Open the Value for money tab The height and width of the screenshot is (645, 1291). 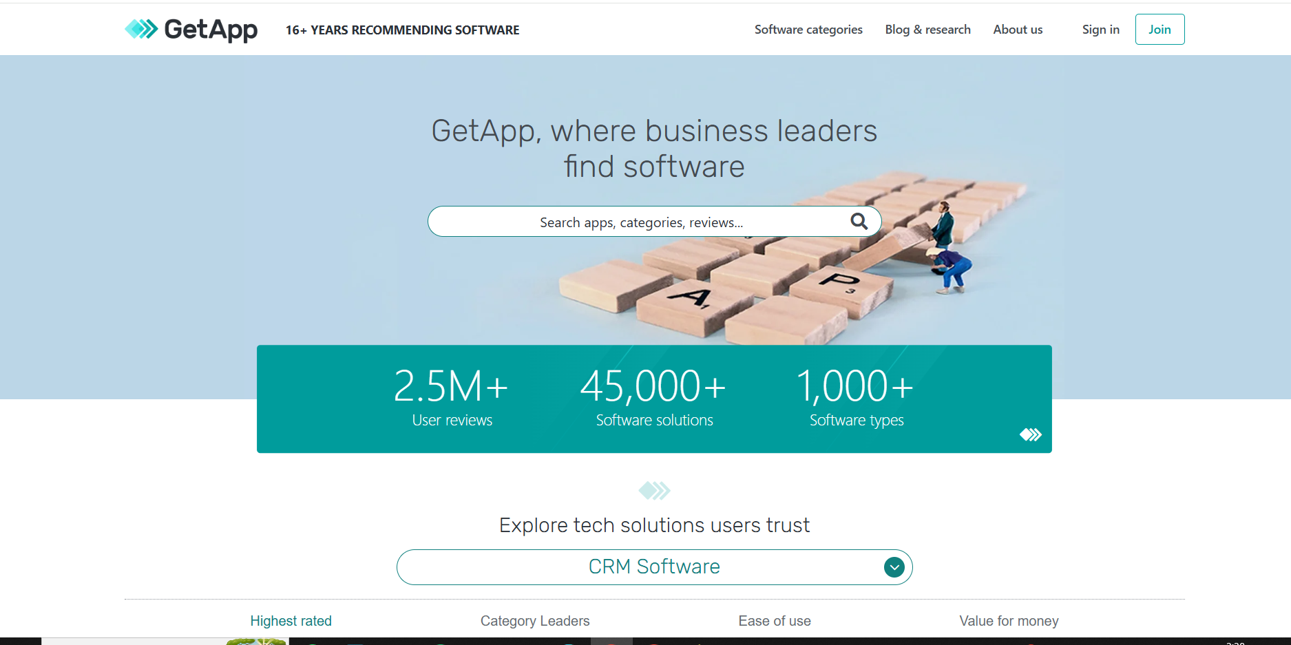click(1009, 621)
